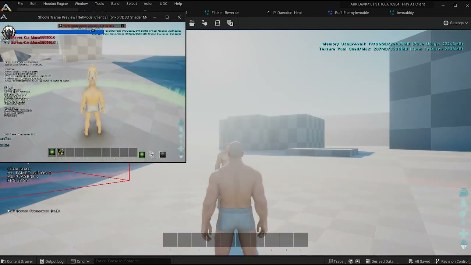Screen dimensions: 471x265
Task: Open the Build menu
Action: pos(115,4)
